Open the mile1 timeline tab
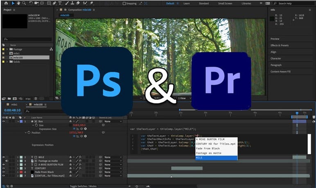 click(x=14, y=105)
